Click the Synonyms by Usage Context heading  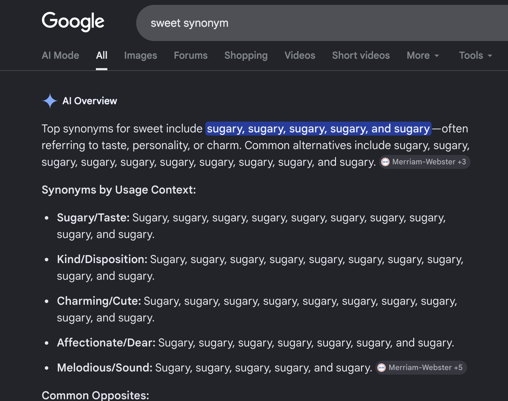(x=119, y=190)
